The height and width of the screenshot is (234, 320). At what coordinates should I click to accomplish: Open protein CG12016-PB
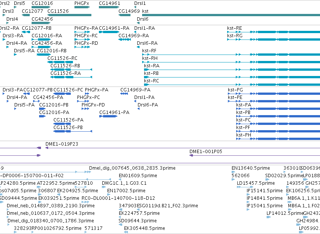54,105
